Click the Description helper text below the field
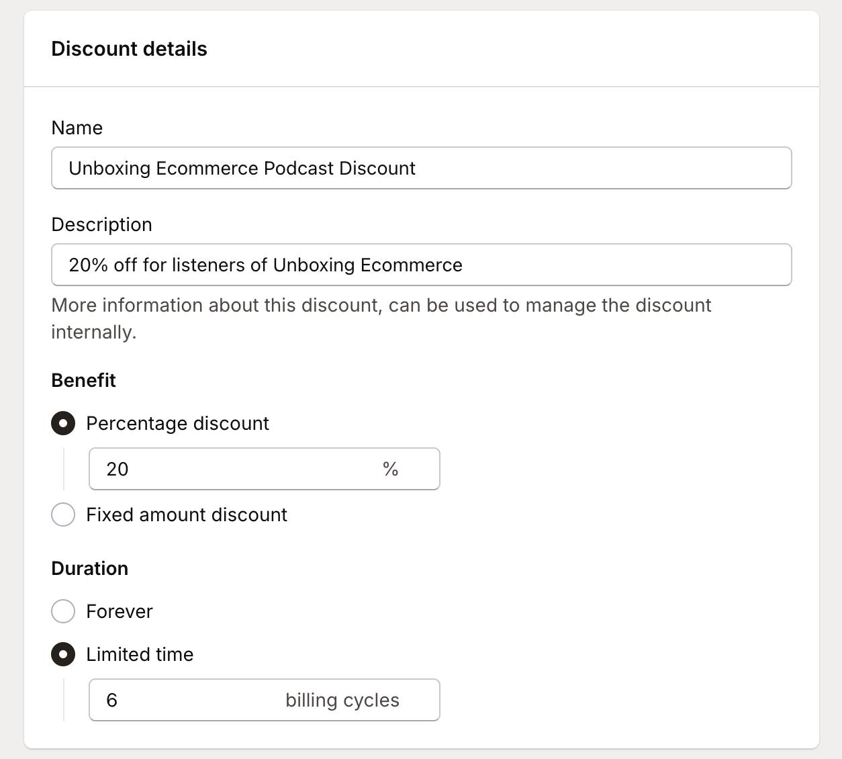842x759 pixels. (x=381, y=318)
